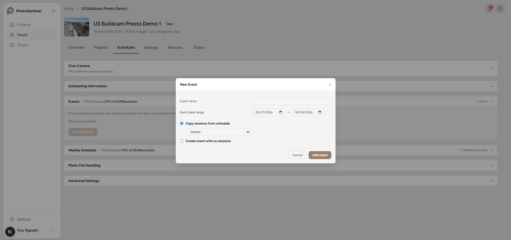Open Feeds in the sidebar
This screenshot has height=240, width=511.
pyautogui.click(x=32, y=35)
